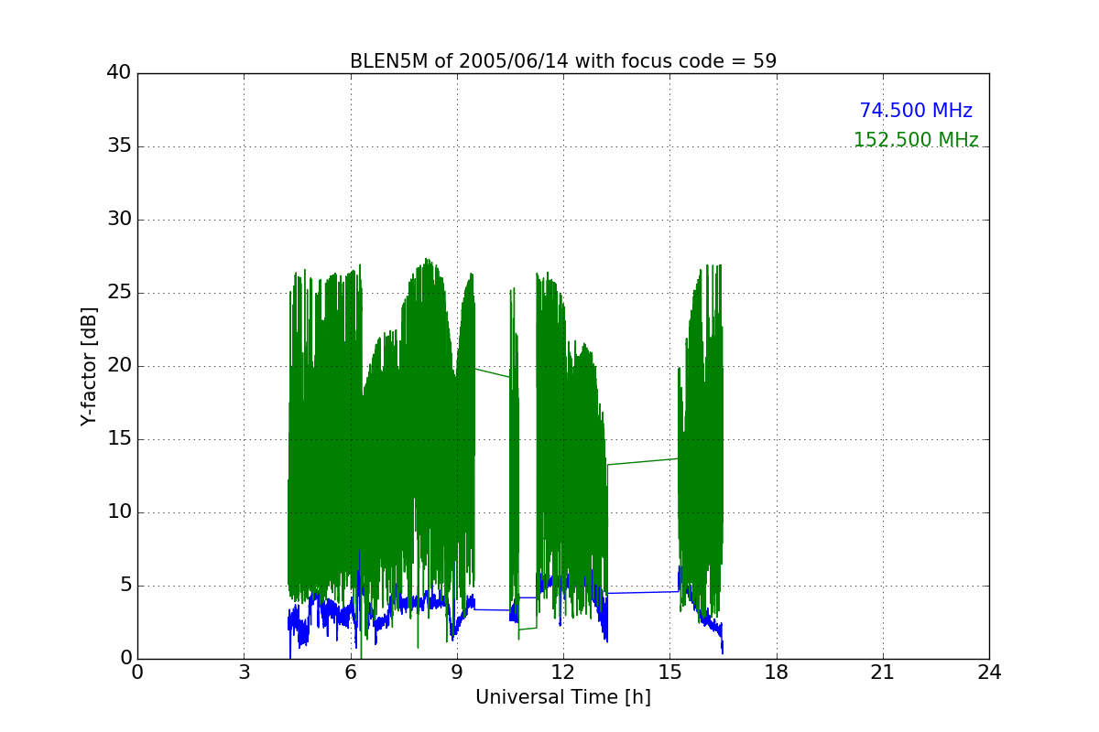Click the y-axis tick label '40'
1099x732 pixels.
[119, 73]
